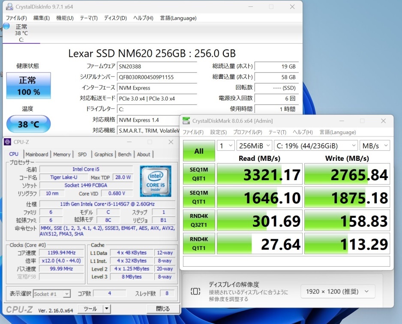Click the ツール button arrow in CPU-Z
Screen dimensions: 402x324
tap(107, 309)
